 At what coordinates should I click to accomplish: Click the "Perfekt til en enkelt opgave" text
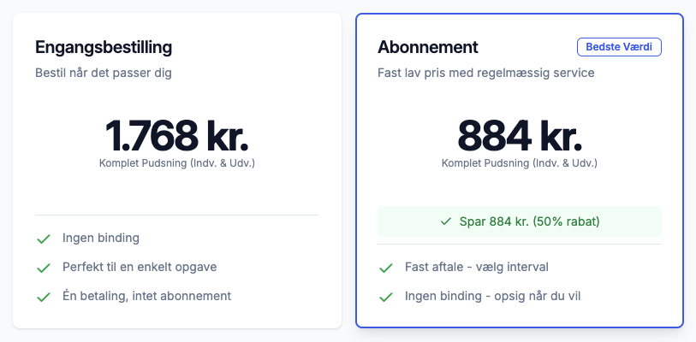pyautogui.click(x=140, y=267)
